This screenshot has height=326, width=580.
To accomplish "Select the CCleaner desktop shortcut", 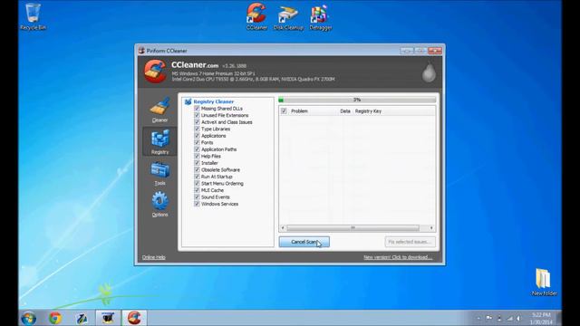I will [256, 17].
